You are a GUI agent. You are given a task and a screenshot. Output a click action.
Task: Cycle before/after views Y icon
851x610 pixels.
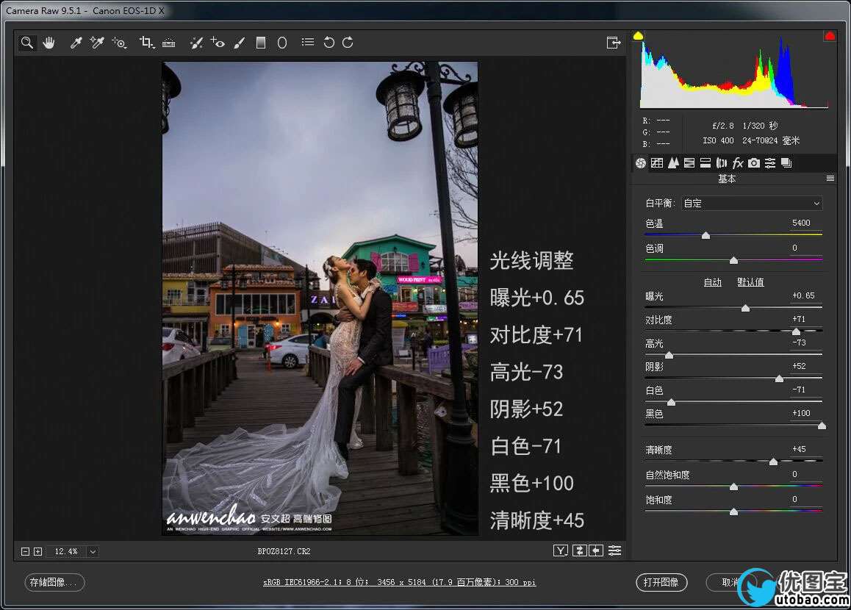561,551
